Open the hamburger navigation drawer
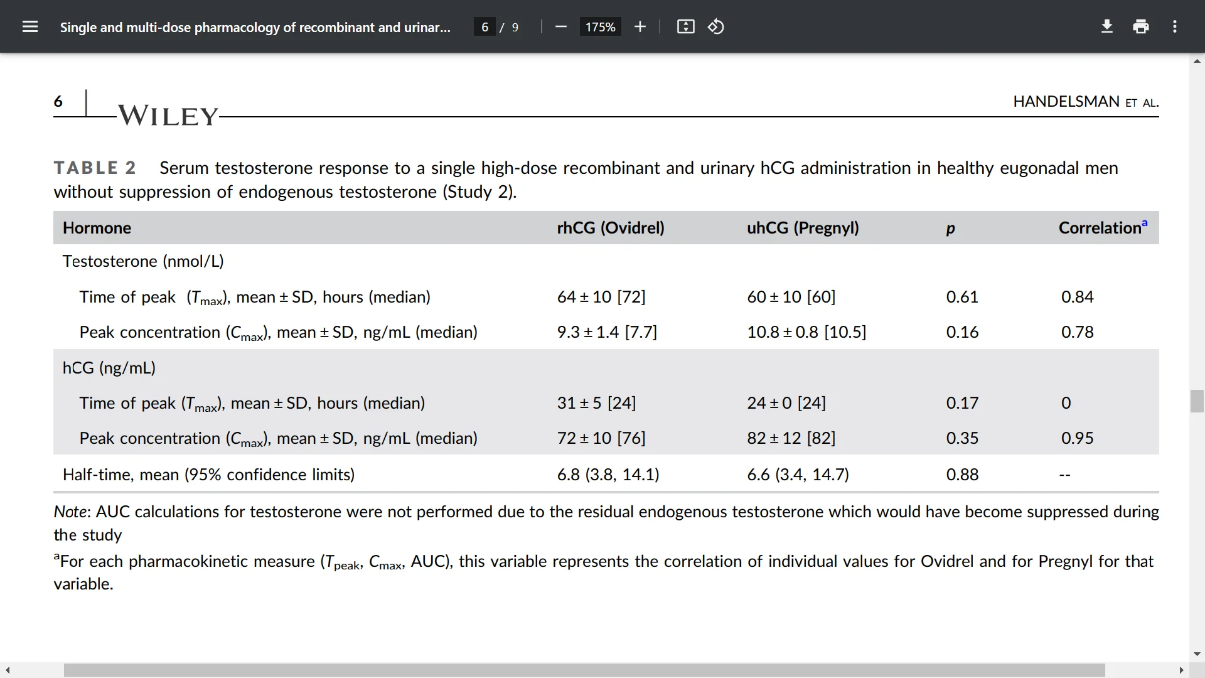 (30, 26)
